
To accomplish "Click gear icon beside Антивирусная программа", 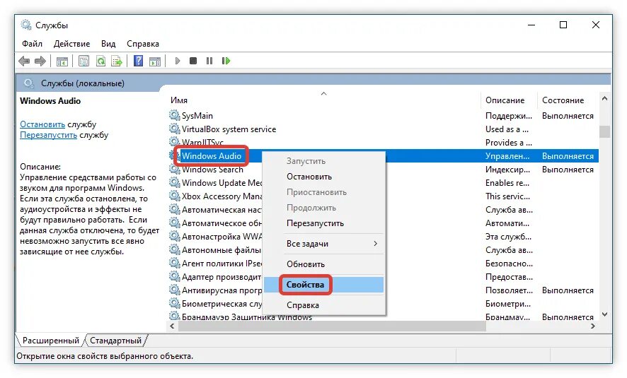I will click(x=174, y=290).
